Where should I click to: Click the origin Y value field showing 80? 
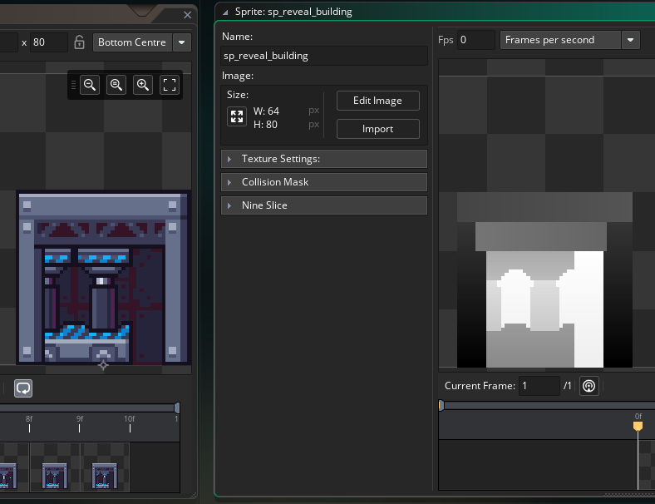pyautogui.click(x=49, y=42)
